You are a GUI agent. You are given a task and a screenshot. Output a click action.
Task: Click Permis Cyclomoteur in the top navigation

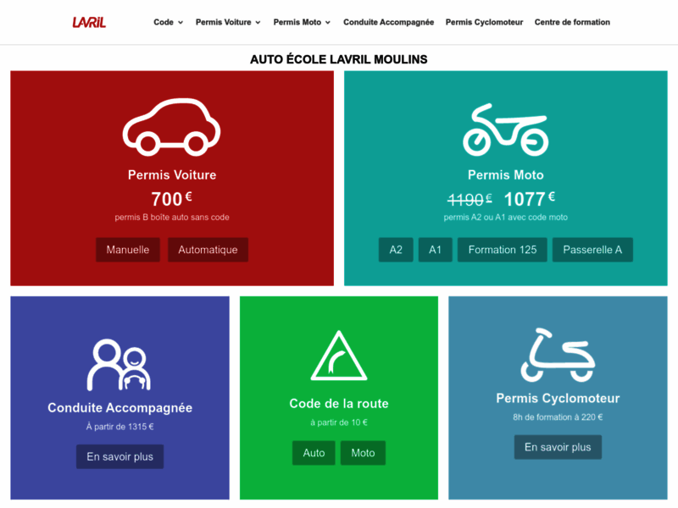[x=484, y=22]
